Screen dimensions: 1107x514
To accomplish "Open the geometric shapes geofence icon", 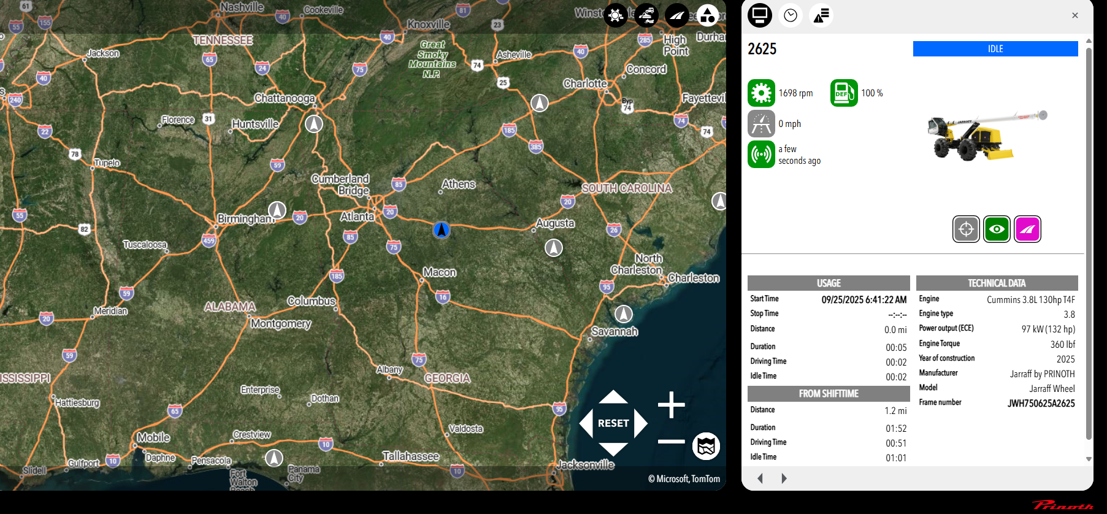I will tap(708, 15).
